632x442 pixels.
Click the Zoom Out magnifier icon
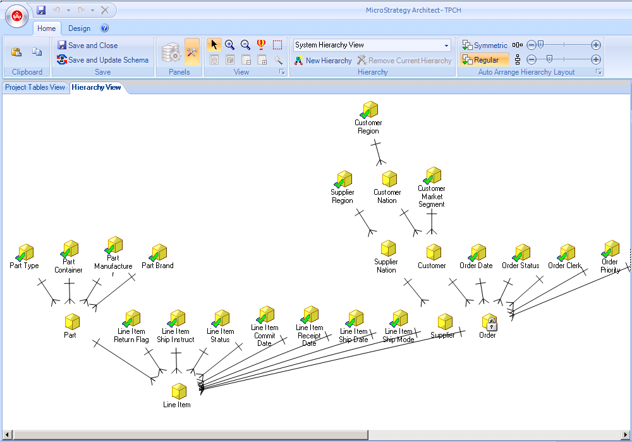coord(245,45)
